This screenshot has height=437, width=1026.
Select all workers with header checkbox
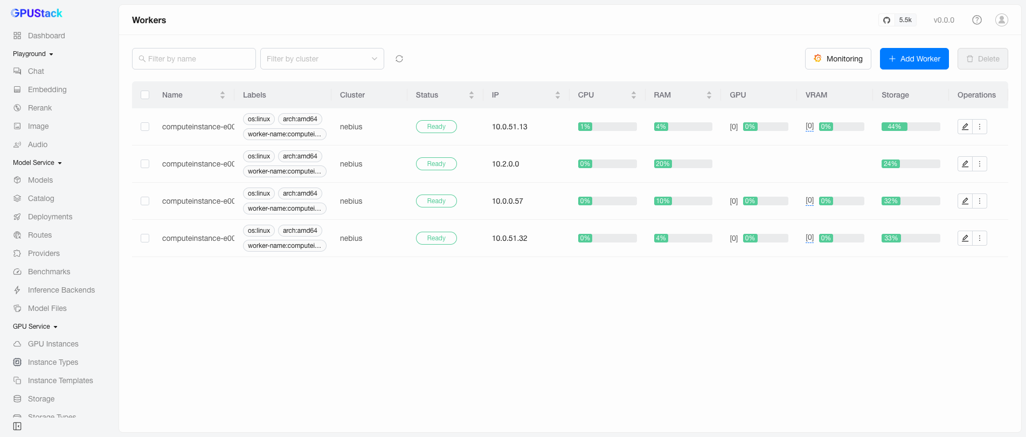[x=145, y=95]
